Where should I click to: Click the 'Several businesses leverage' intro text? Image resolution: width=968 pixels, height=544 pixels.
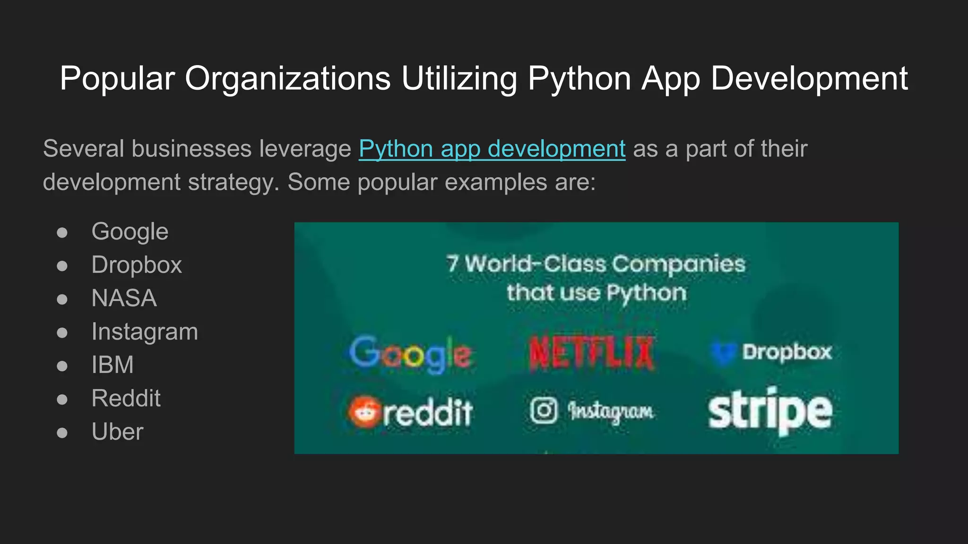[x=197, y=149]
